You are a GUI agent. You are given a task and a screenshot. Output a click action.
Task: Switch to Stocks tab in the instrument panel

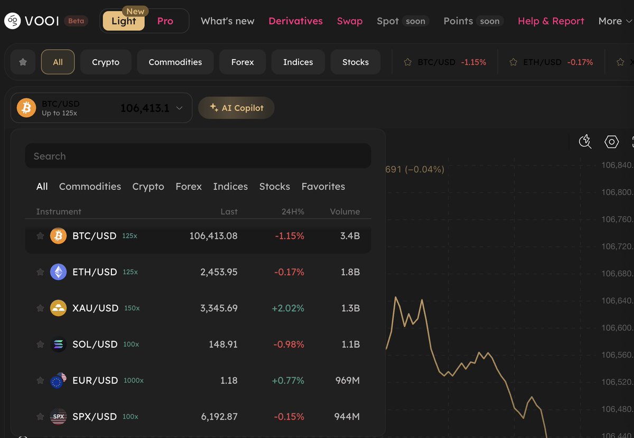pos(275,187)
